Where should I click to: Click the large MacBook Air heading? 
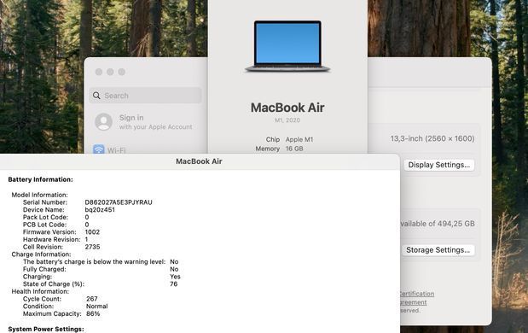(287, 108)
